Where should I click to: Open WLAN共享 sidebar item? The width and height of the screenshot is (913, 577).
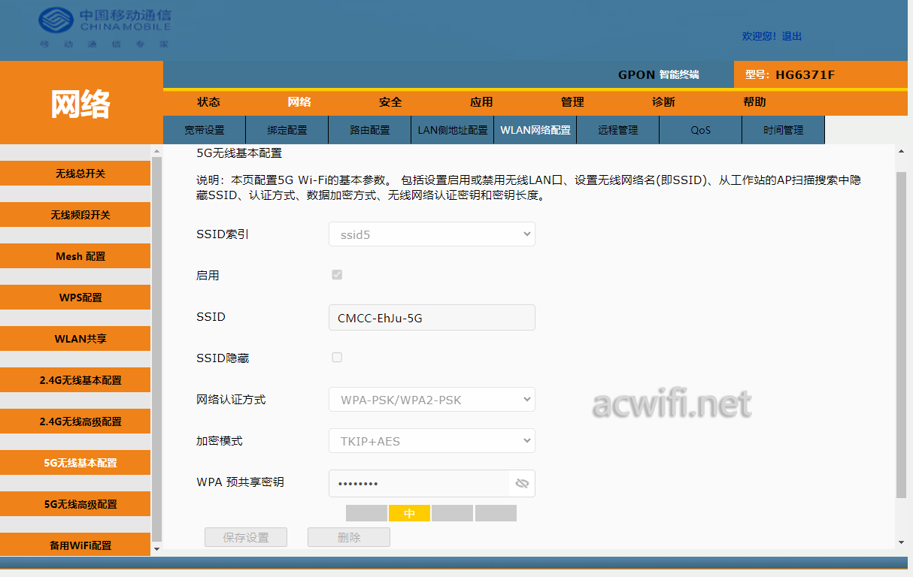point(75,339)
